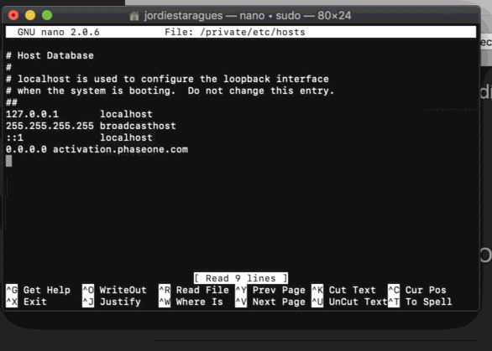Click the ^O WriteOut shortcut key
The image size is (492, 351).
click(88, 290)
